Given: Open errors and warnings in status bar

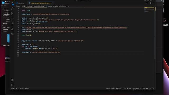Looking at the screenshot, I should pos(14,89).
